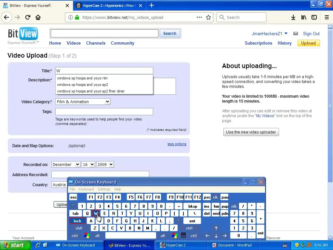Open the Country dropdown showing Austria
Viewport: 333px width, 250px height.
[x=60, y=185]
